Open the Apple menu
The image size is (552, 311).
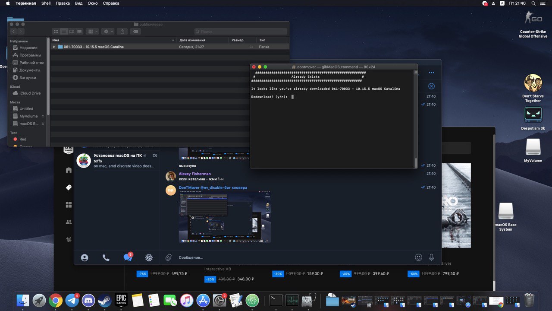(x=7, y=3)
